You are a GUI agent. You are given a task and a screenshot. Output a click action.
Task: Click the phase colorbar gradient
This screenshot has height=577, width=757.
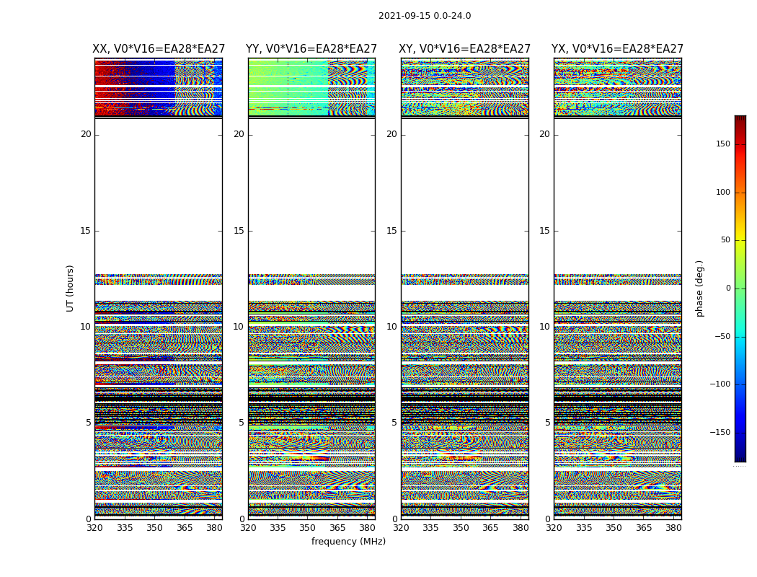point(740,288)
